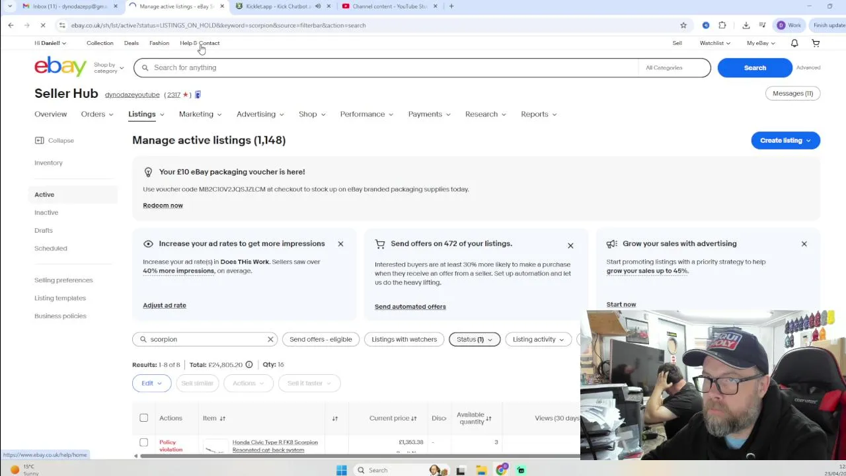Filter by Send offers - eligible
Screen dimensions: 846x476
(x=321, y=339)
